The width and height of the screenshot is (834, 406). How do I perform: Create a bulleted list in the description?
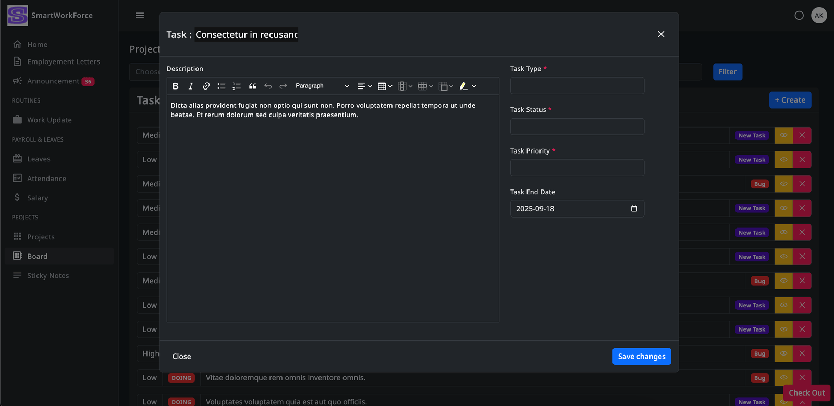click(222, 86)
